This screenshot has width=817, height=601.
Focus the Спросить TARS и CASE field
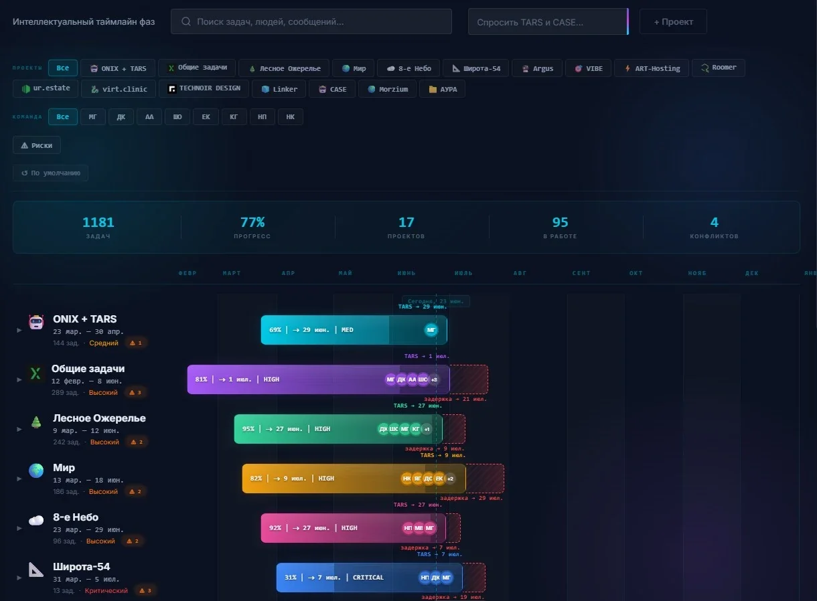[x=548, y=21]
